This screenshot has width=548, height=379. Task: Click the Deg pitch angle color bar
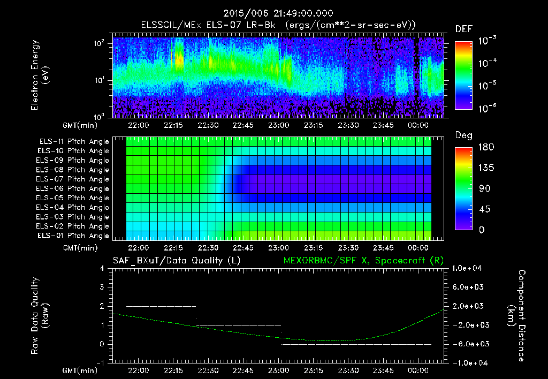tap(464, 189)
